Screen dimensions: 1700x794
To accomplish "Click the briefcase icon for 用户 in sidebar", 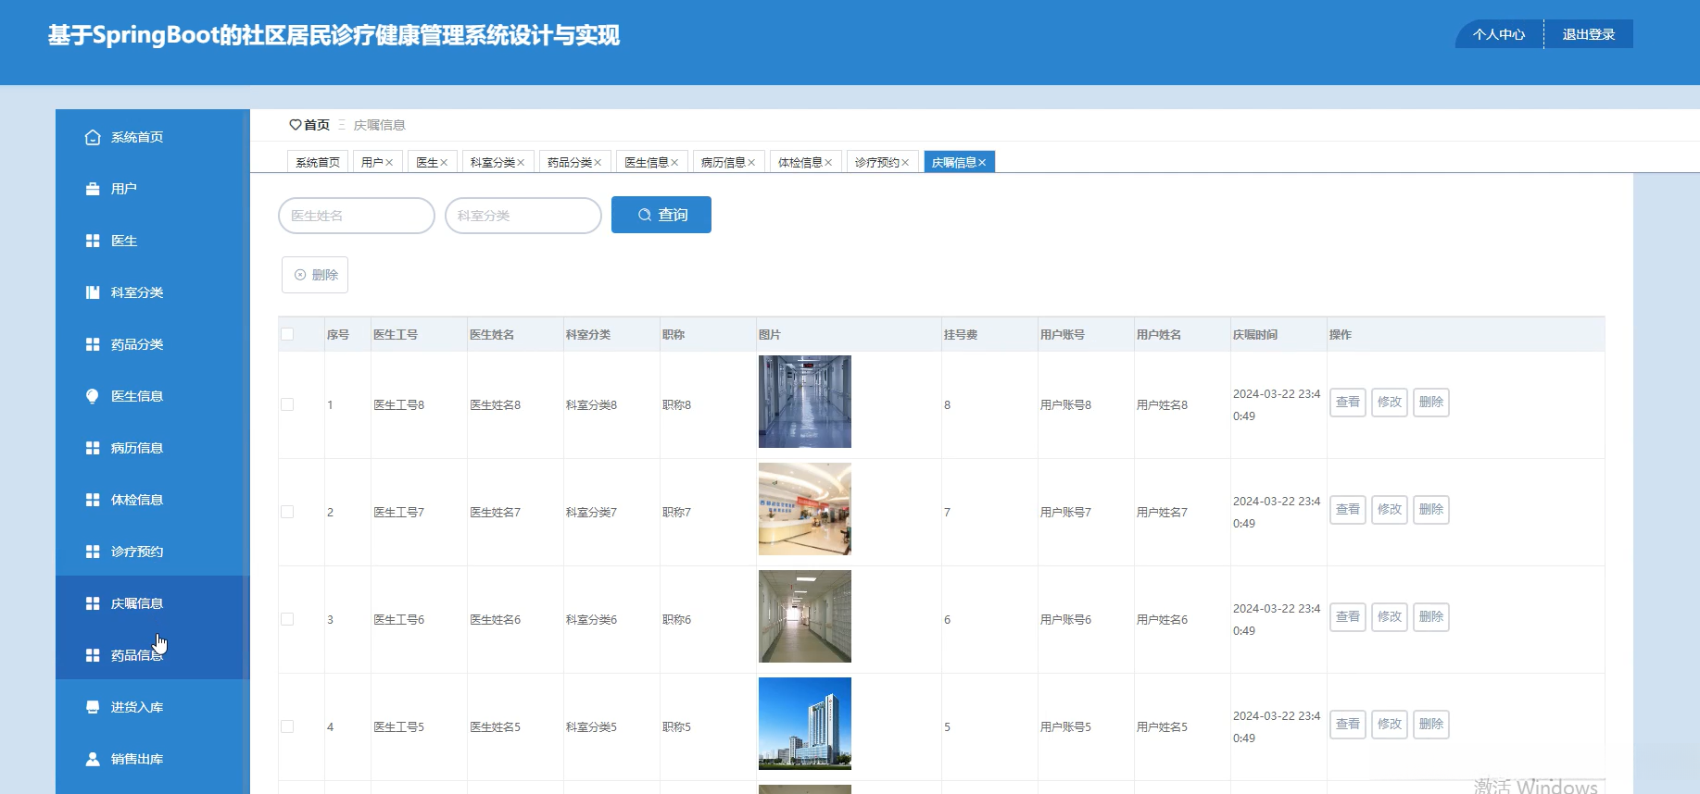I will tap(93, 189).
